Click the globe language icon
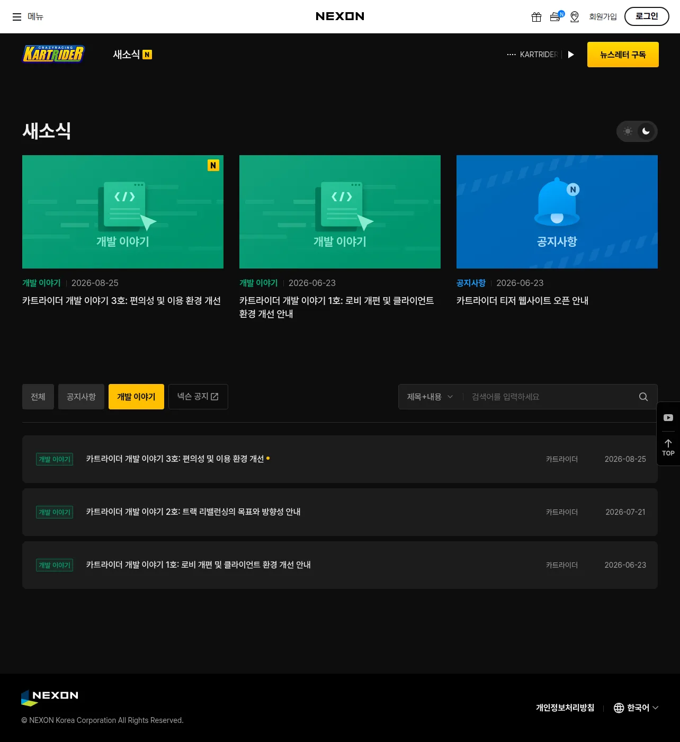The height and width of the screenshot is (742, 680). pyautogui.click(x=619, y=708)
